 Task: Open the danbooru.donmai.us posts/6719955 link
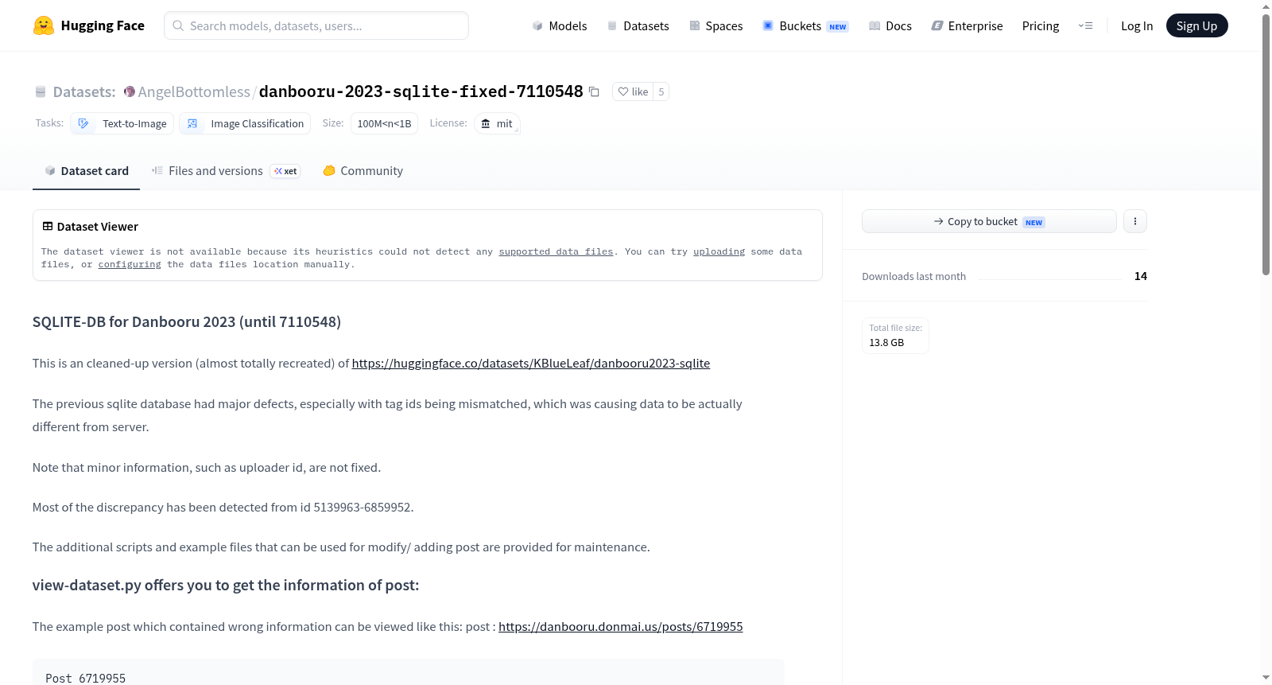click(621, 626)
